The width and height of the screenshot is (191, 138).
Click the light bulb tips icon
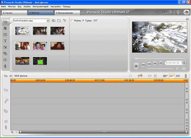tap(178, 12)
